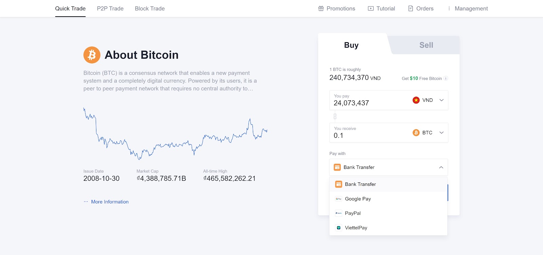543x255 pixels.
Task: Open the More Information link
Action: (110, 202)
